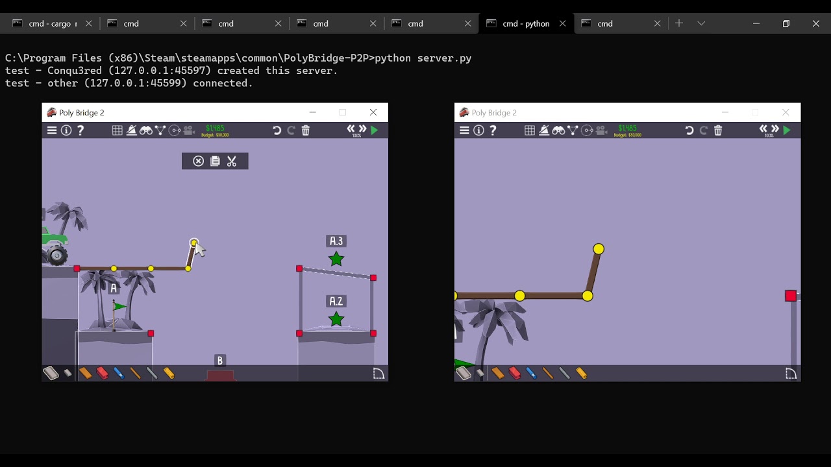Select wood material in right window
This screenshot has height=467, width=831.
(x=497, y=373)
